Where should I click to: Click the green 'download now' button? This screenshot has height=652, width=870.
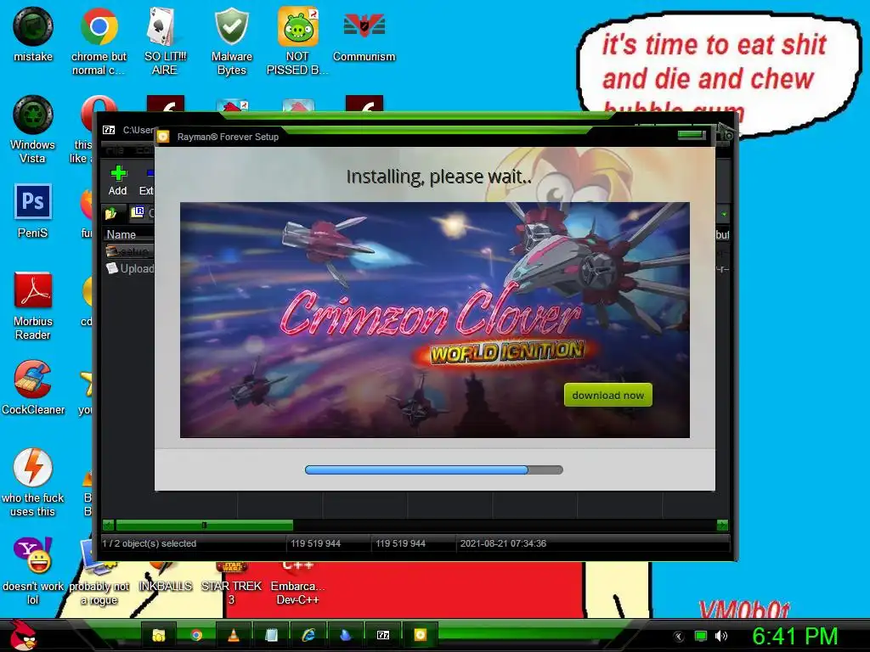click(608, 396)
